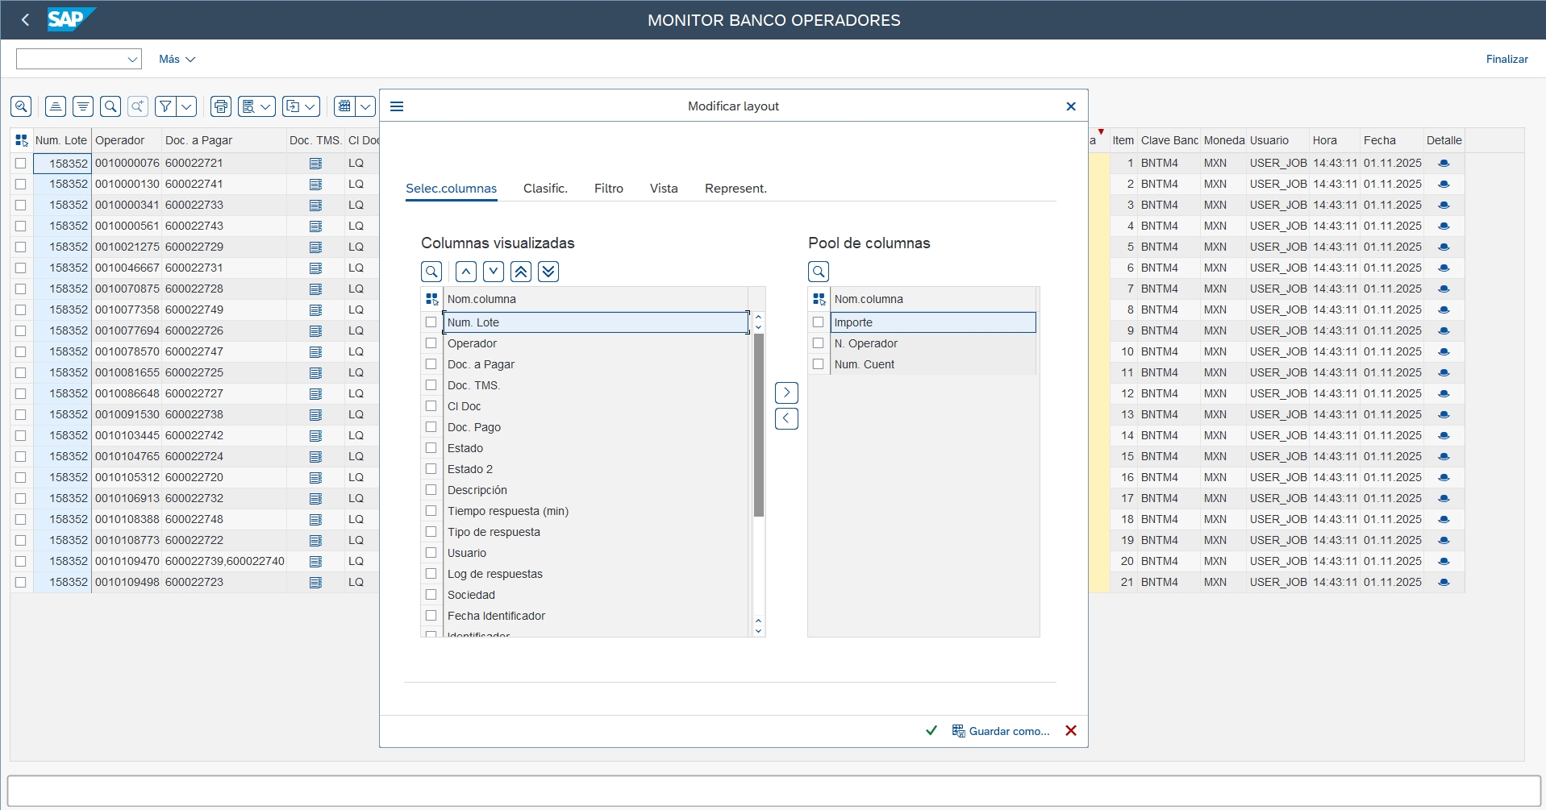Click the visible columns list scrollbar thumb

pos(758,425)
